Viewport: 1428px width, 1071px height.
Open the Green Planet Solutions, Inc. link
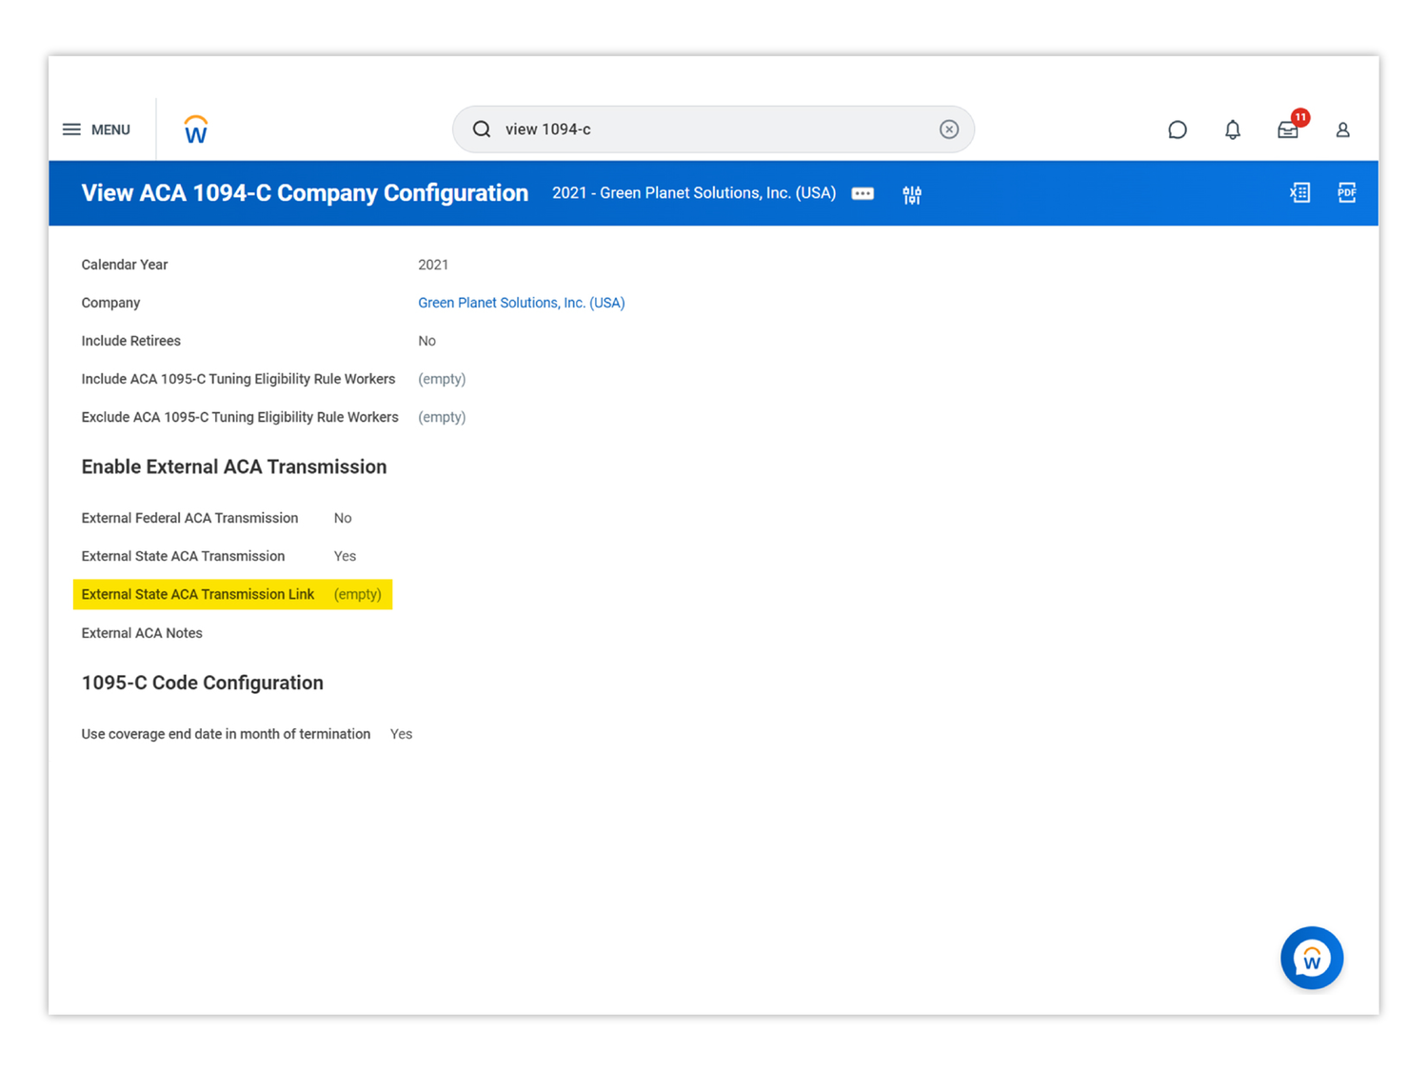point(521,303)
